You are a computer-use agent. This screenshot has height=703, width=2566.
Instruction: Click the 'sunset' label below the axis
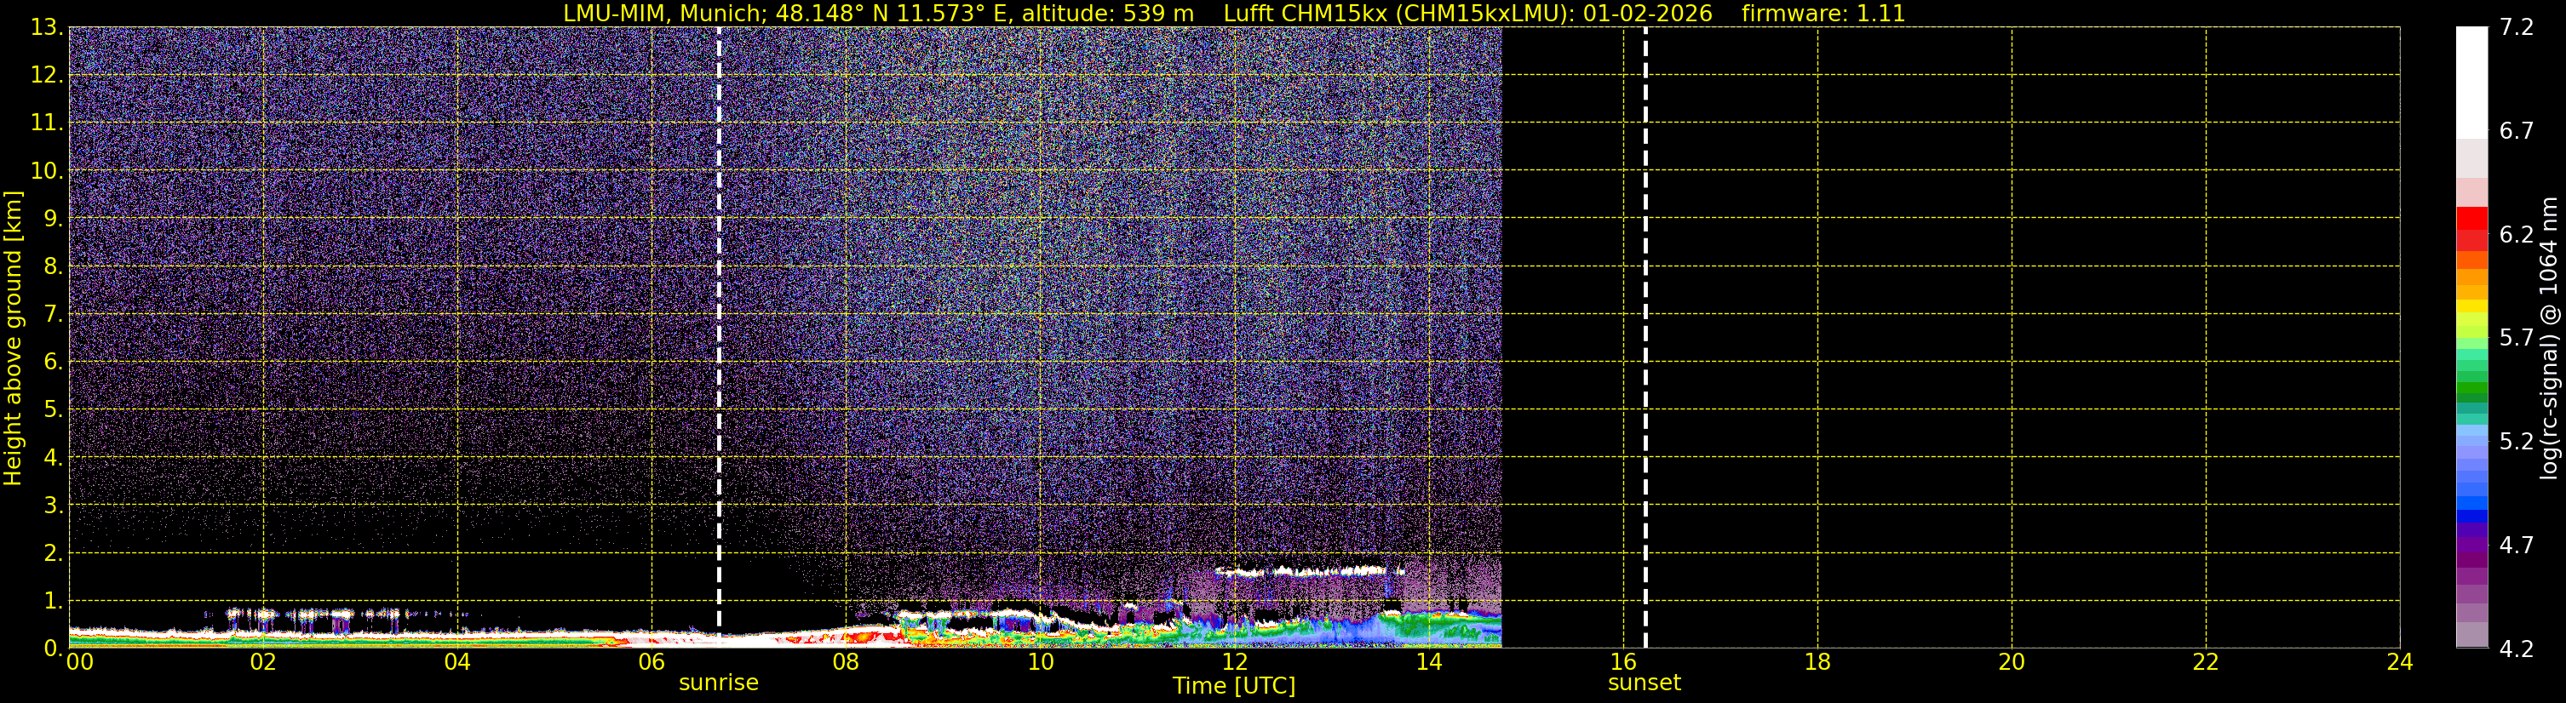[1645, 683]
